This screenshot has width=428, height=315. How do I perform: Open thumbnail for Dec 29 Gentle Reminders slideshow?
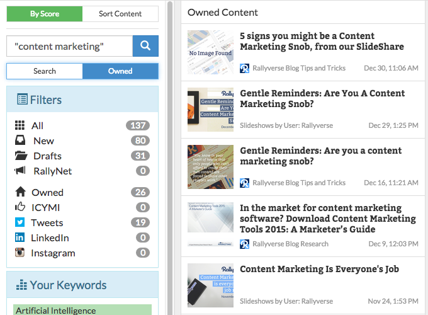click(210, 110)
